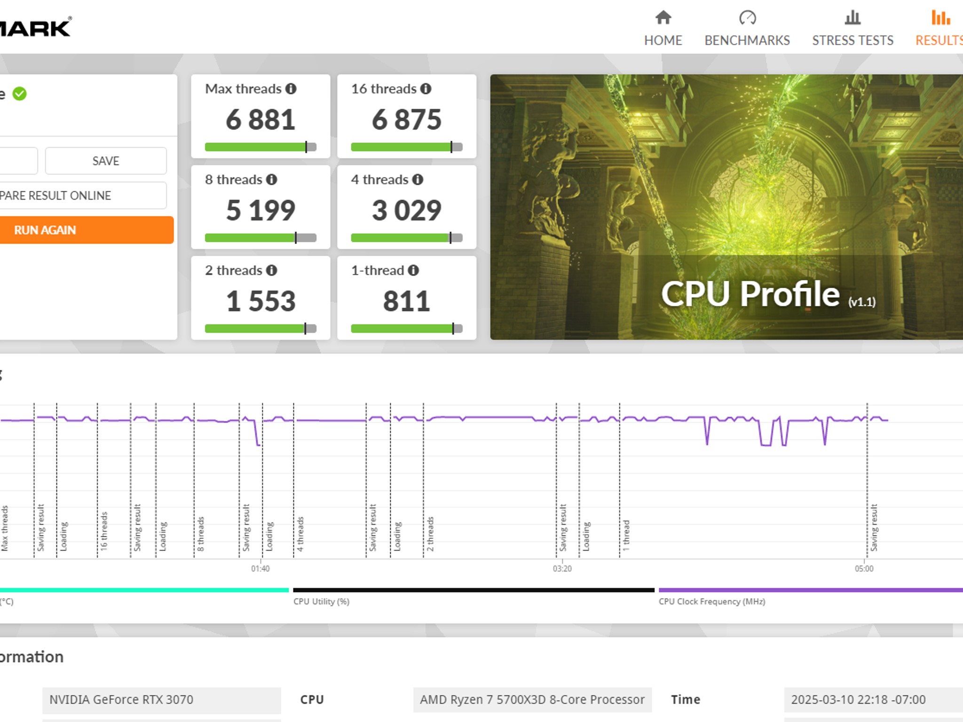Toggle the CPU Utility legend bar
Viewport: 963px width, 722px height.
pos(474,590)
